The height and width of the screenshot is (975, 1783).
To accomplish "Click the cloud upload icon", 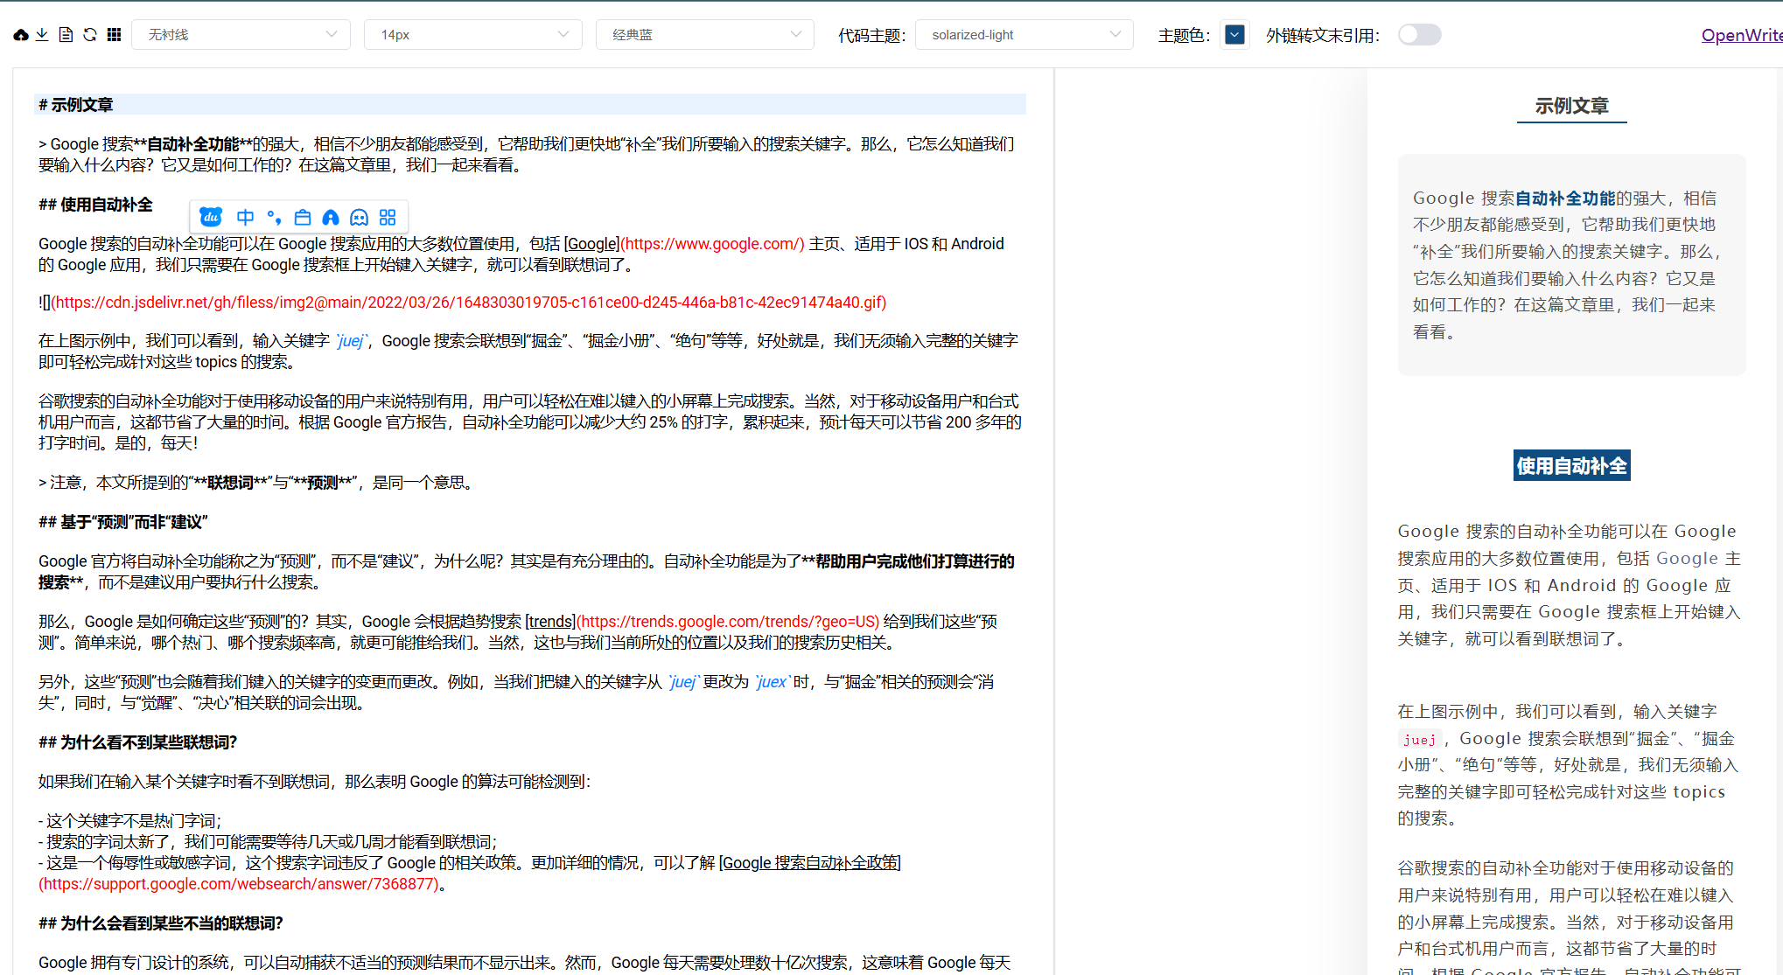I will 21,35.
